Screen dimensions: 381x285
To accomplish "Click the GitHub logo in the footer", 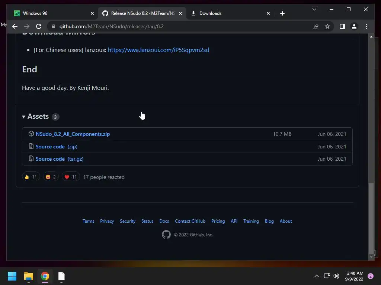I will (x=166, y=235).
